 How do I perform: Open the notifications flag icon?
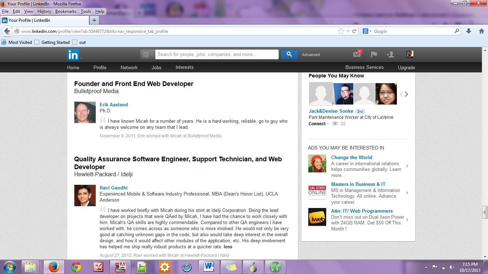pos(374,54)
